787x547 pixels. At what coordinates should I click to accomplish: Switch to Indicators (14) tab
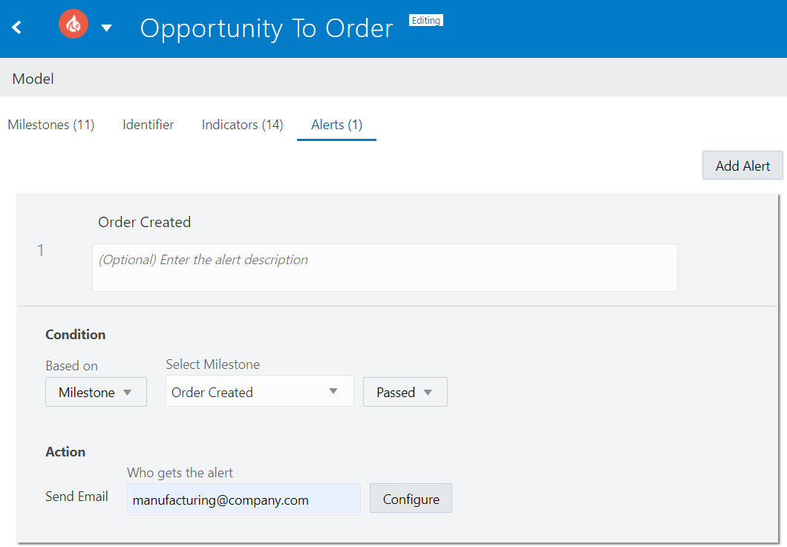point(243,125)
